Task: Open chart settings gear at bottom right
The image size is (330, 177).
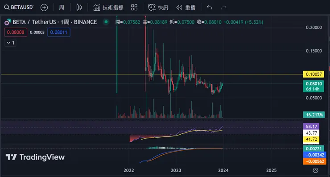Action: pyautogui.click(x=315, y=170)
